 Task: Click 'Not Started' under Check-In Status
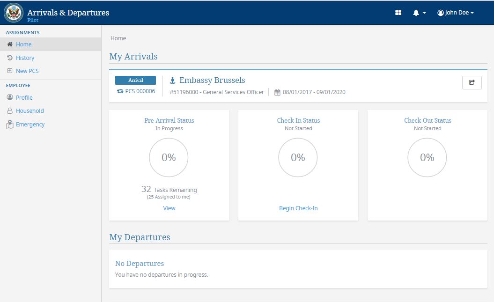coord(298,128)
